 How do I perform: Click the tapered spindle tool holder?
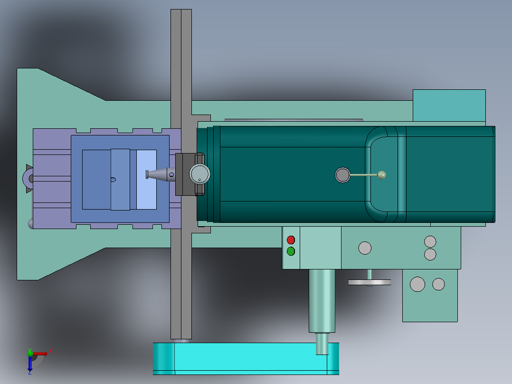click(x=161, y=174)
